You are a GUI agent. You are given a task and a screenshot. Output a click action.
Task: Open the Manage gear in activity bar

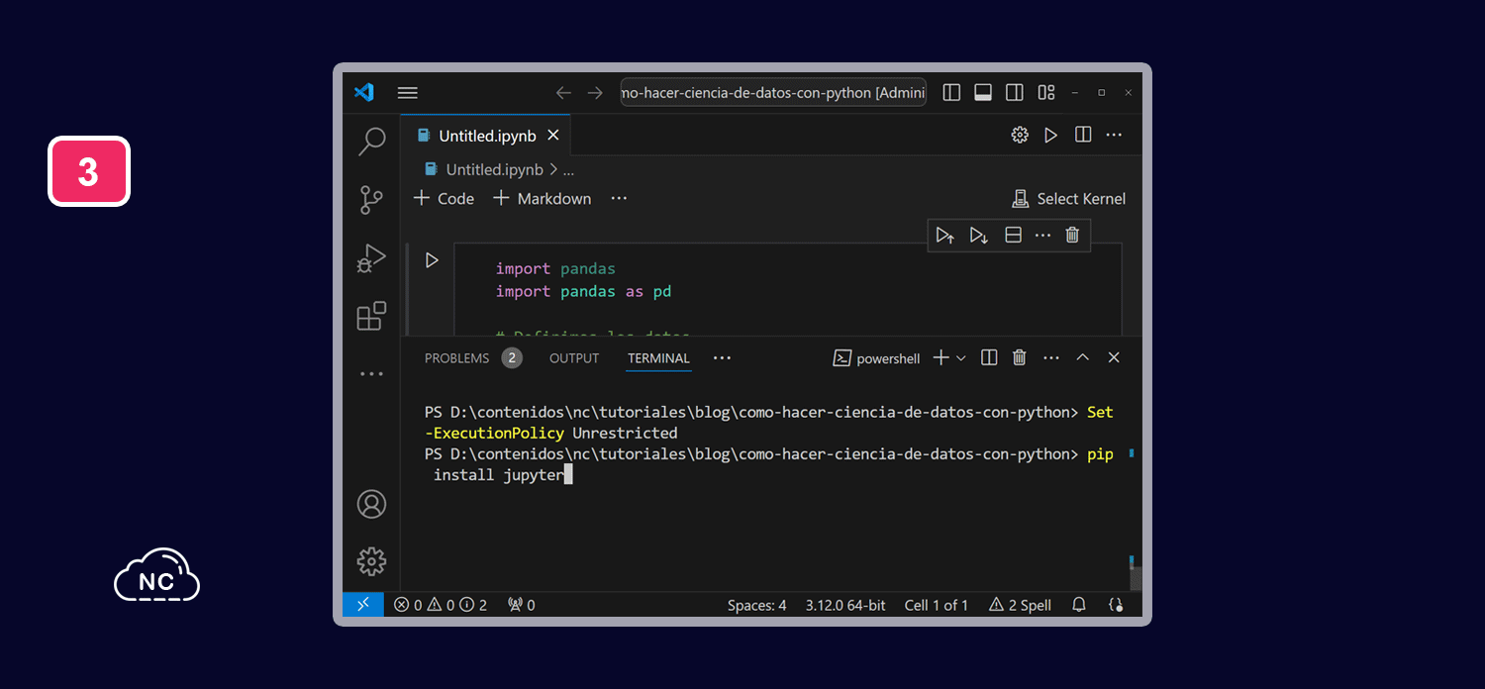[371, 561]
